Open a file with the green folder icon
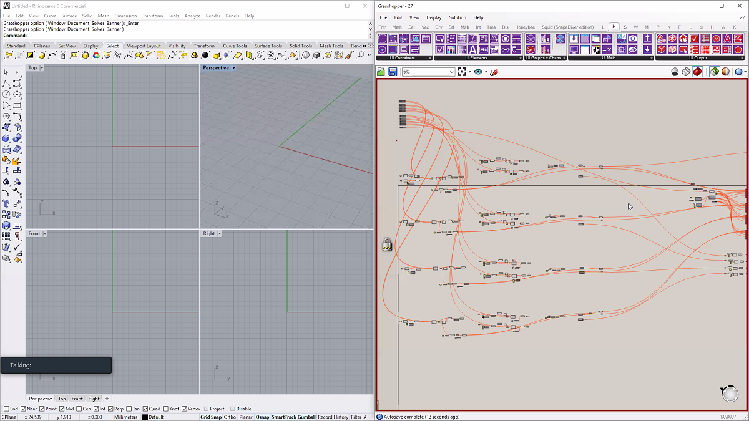749x421 pixels. [x=381, y=72]
